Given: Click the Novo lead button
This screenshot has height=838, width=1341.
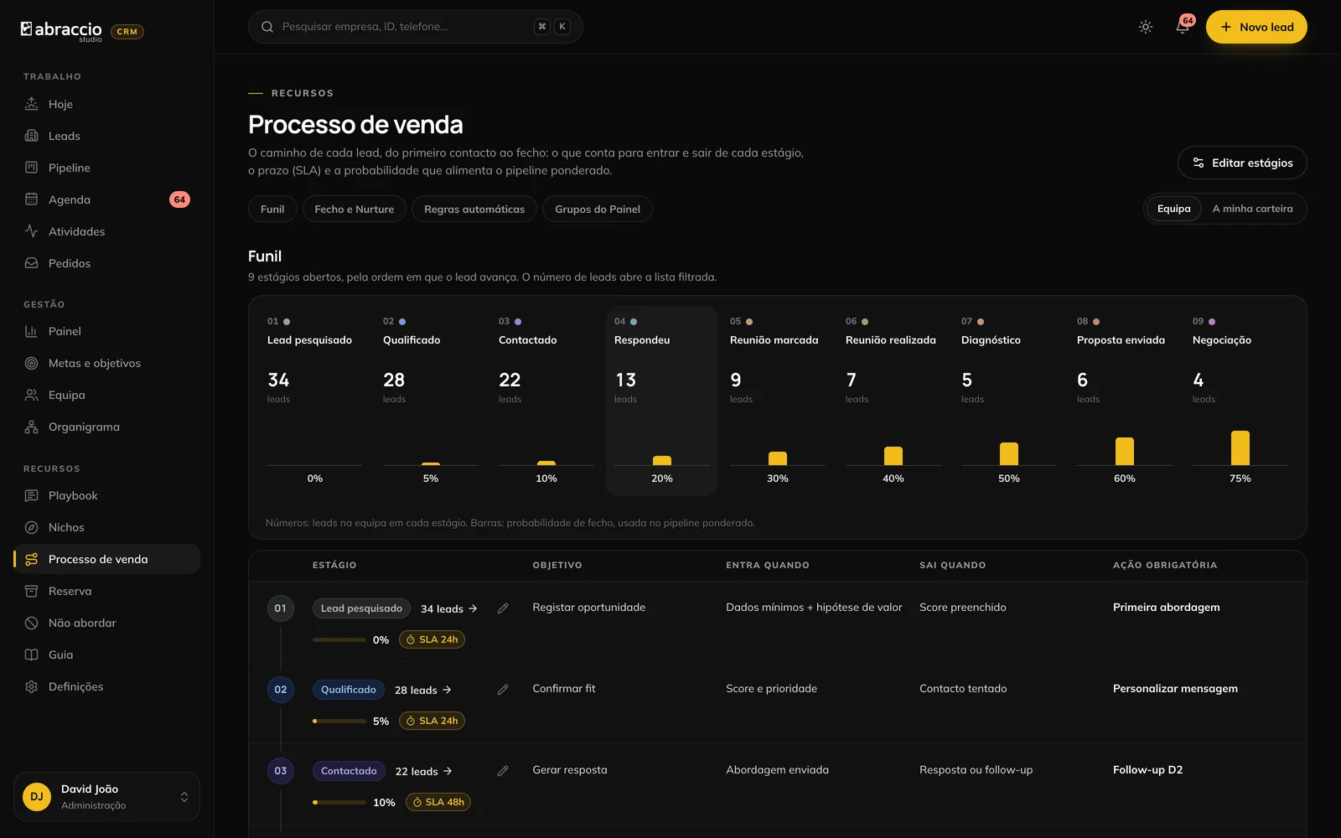Looking at the screenshot, I should 1256,27.
